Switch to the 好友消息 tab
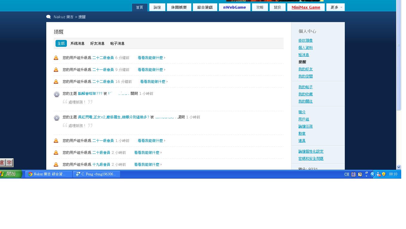This screenshot has width=406, height=229. pyautogui.click(x=97, y=44)
